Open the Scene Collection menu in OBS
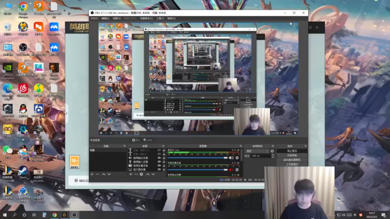390x219 pixels. point(146,18)
